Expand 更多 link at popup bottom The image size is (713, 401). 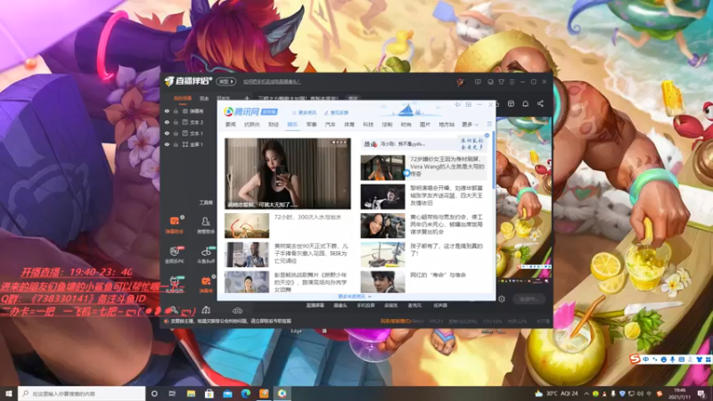(355, 297)
